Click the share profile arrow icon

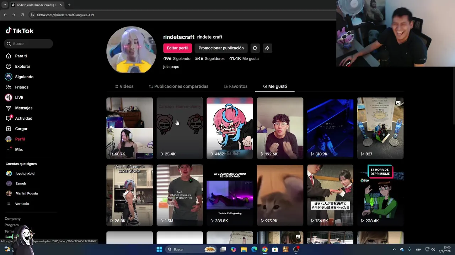tap(267, 48)
